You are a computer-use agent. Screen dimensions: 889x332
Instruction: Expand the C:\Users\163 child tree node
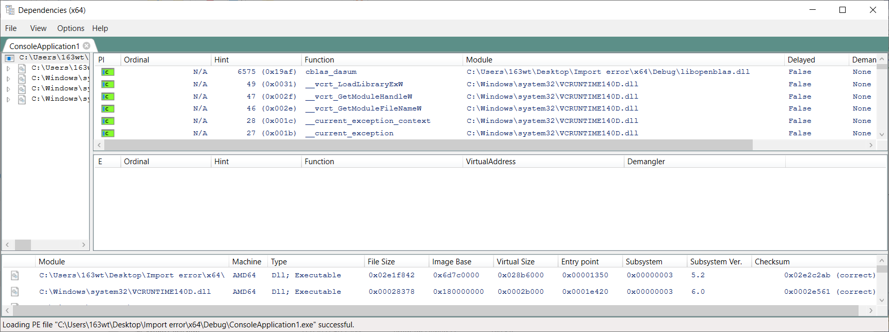8,68
